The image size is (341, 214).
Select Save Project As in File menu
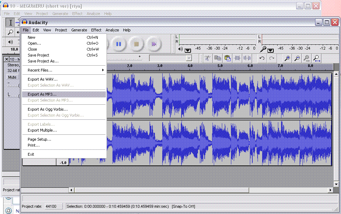click(x=43, y=61)
